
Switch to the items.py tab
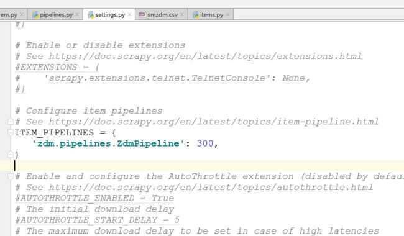[x=211, y=15]
